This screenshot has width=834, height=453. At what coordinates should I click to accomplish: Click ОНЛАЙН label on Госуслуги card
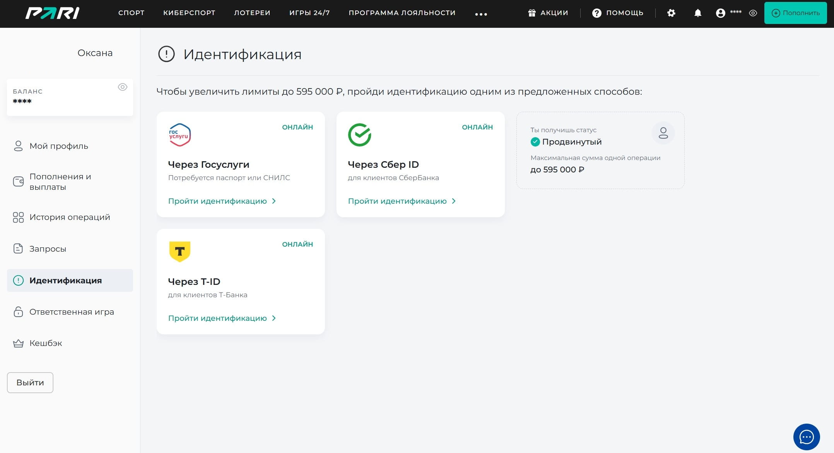pos(297,127)
